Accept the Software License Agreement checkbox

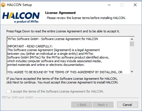(x=8, y=91)
